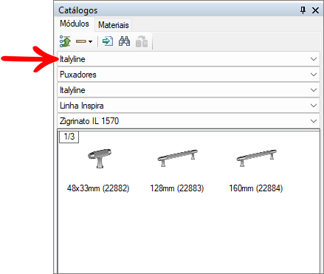Screen dimensions: 324x274
Task: Click the green up-level tree navigation icon
Action: (x=65, y=41)
